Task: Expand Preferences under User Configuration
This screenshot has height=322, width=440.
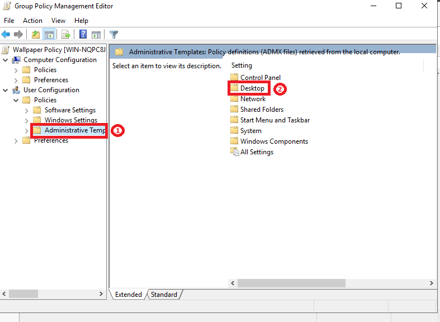Action: pyautogui.click(x=16, y=141)
